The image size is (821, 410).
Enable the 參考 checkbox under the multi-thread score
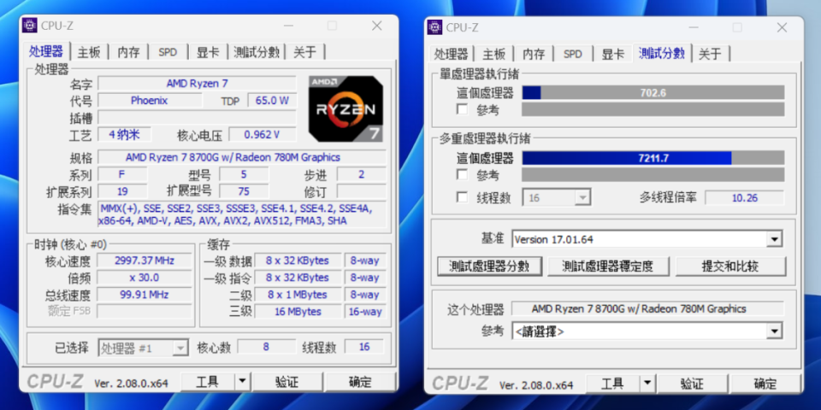[x=462, y=174]
